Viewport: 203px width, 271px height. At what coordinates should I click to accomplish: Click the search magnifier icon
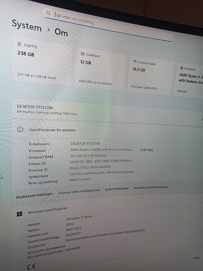49,13
